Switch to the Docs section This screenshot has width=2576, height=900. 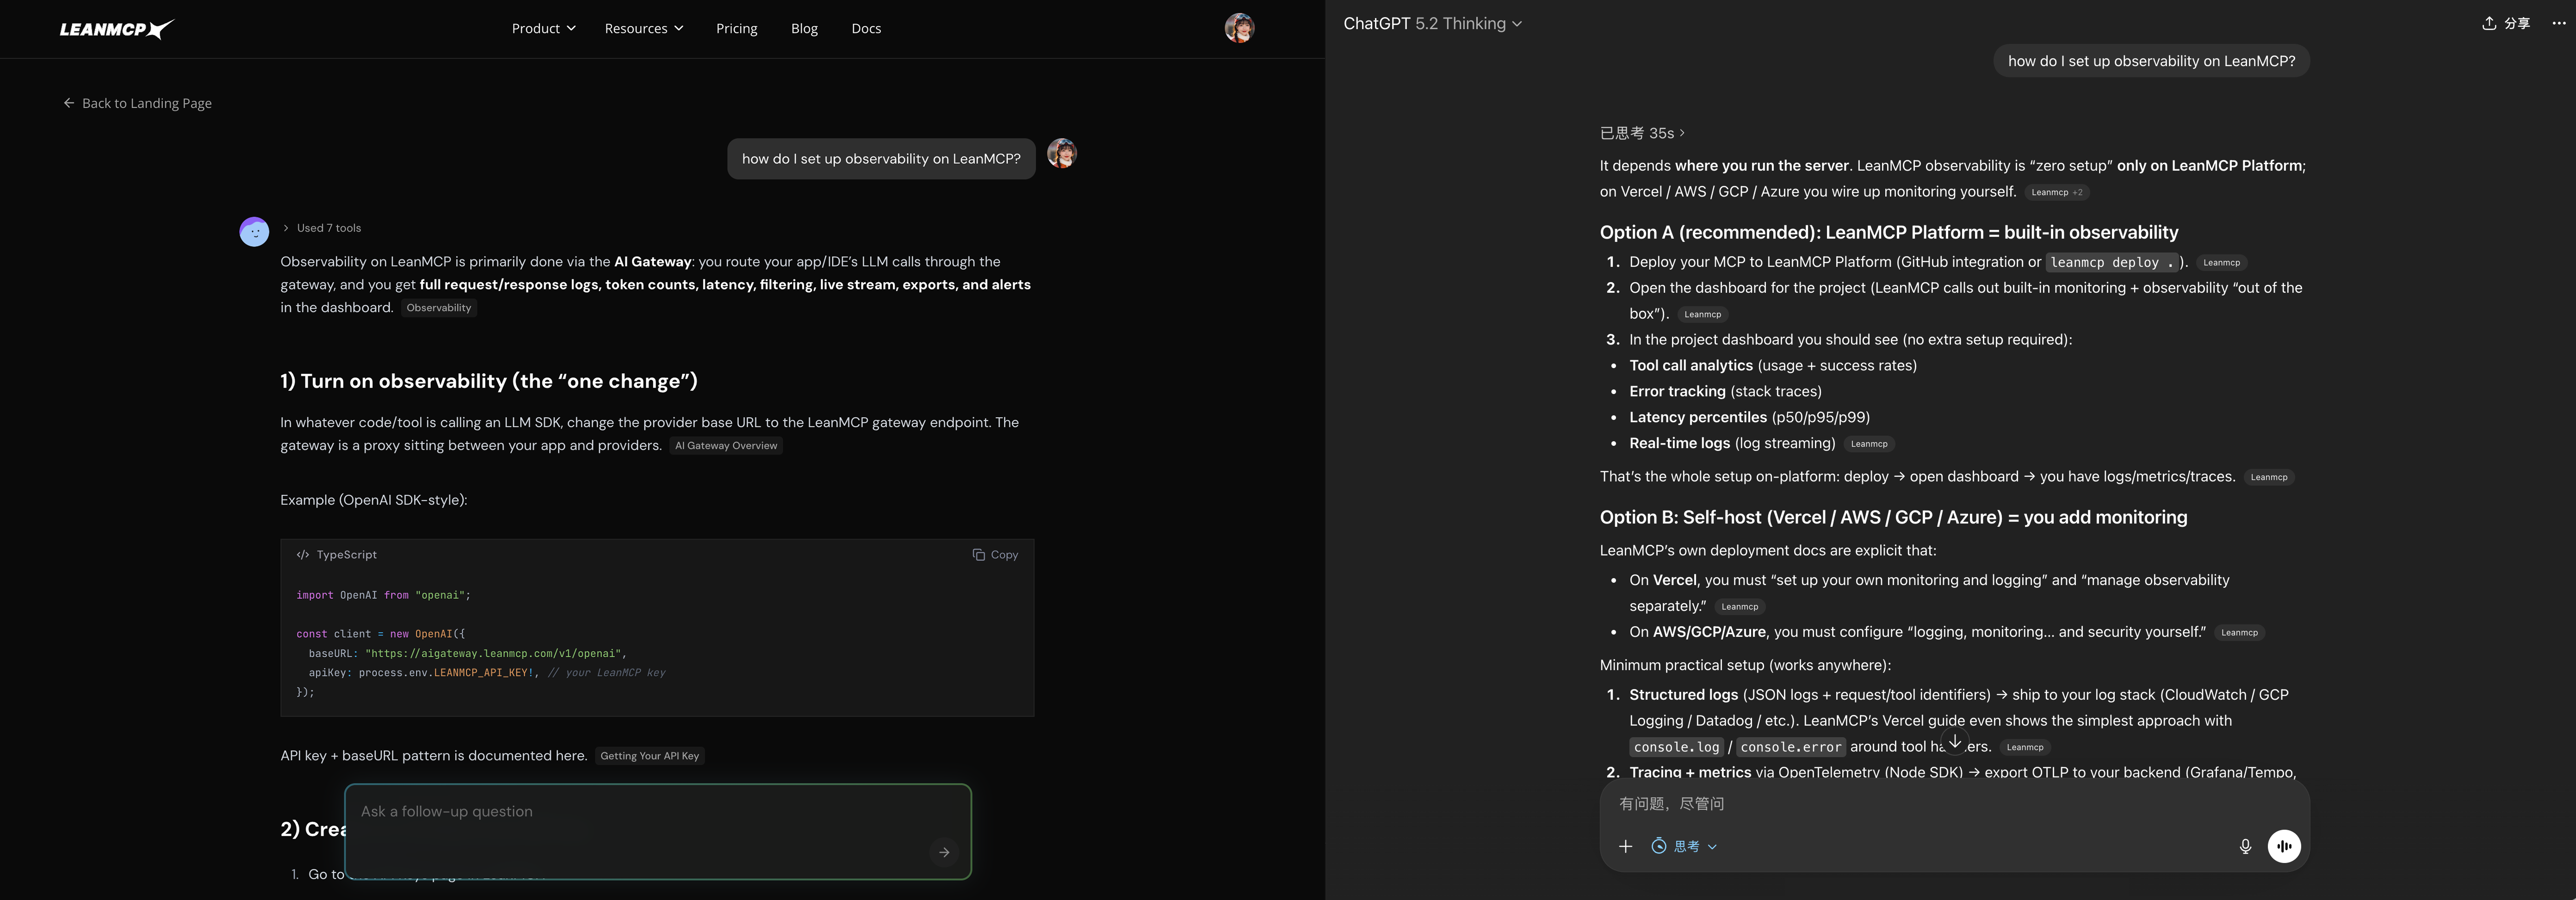[x=866, y=28]
